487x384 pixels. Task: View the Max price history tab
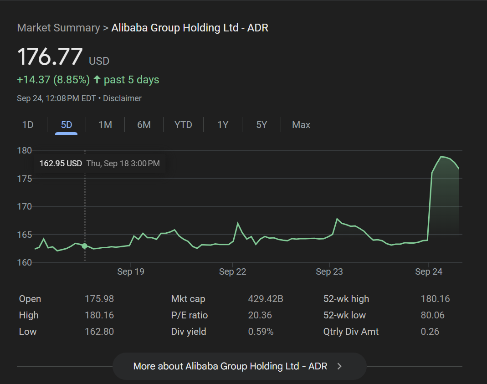coord(301,125)
